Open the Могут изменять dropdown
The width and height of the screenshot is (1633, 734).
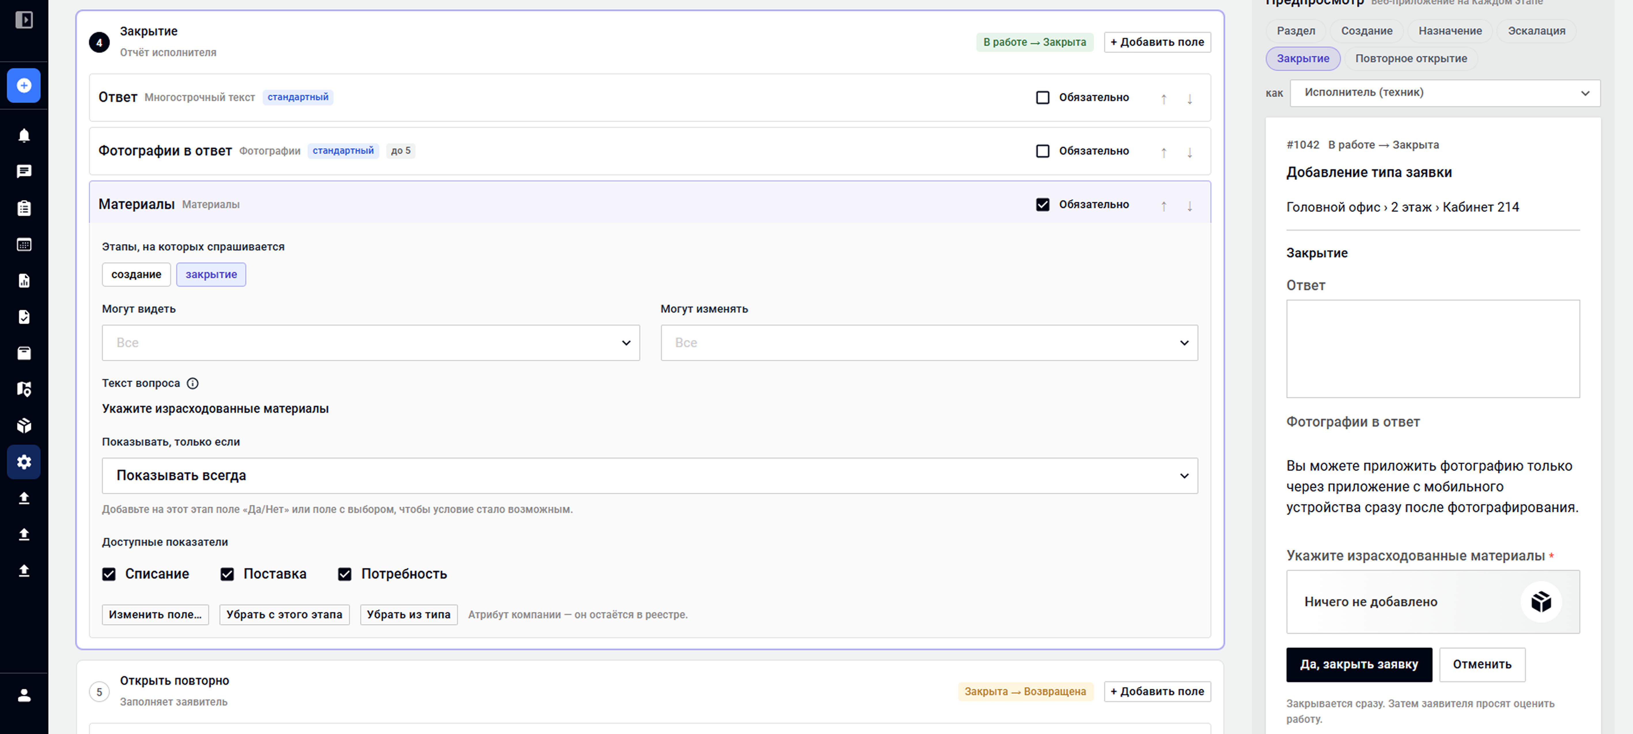click(x=929, y=343)
